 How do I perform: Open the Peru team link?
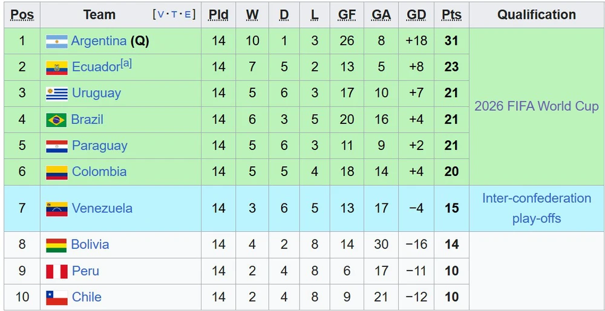coord(86,271)
